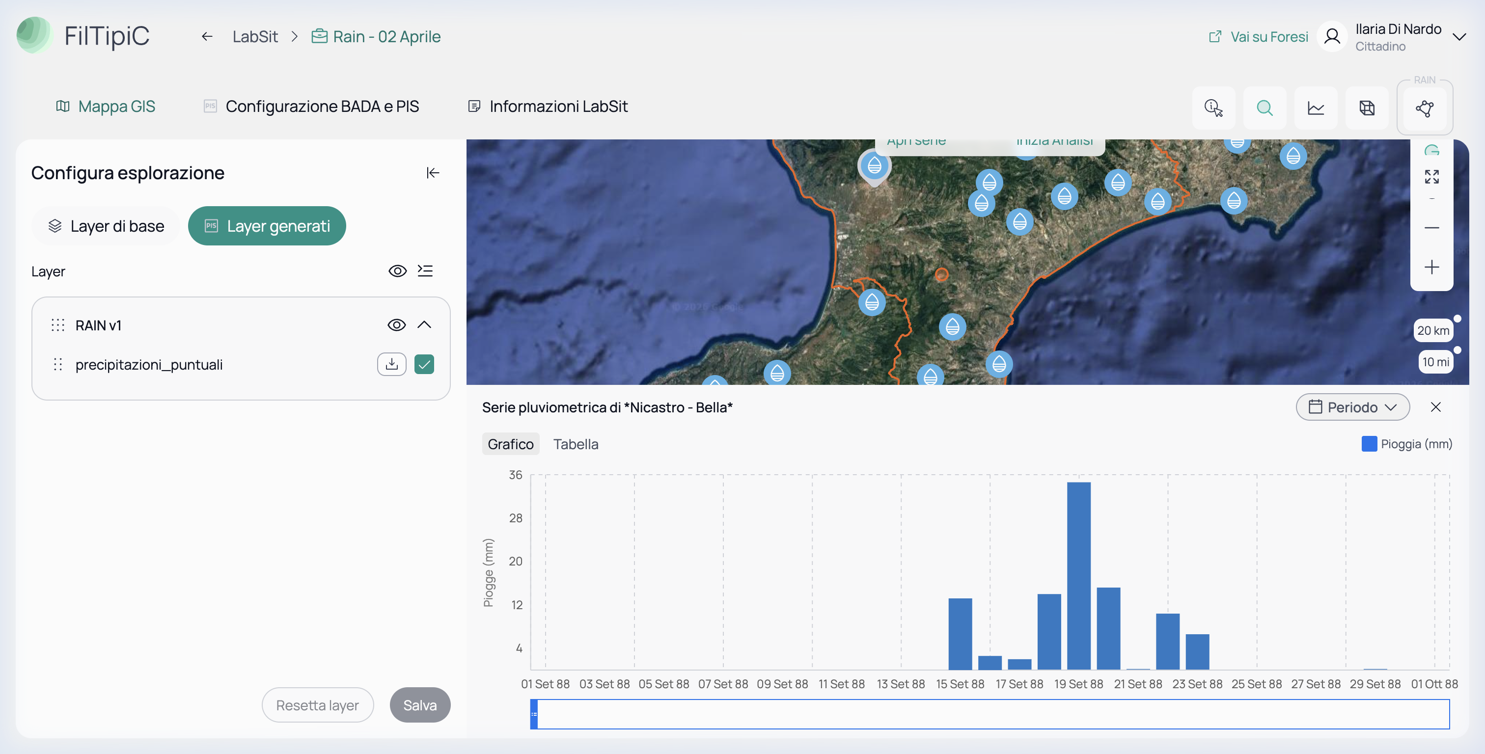
Task: Click the 10 mi scale indicator
Action: 1435,362
